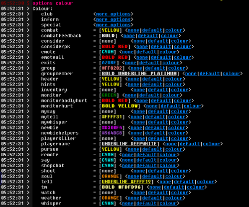Image resolution: width=249 pixels, height=207 pixels.
Task: Select default link for inventory
Action: pos(158,90)
